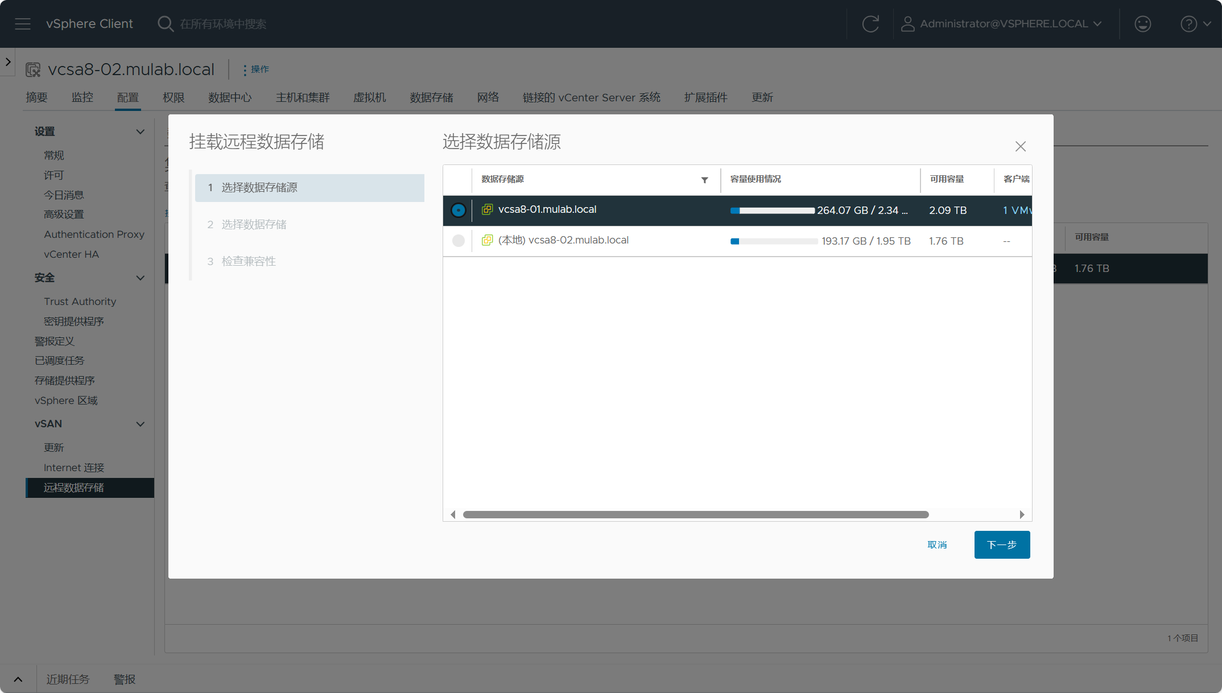Screen dimensions: 1222x693
Task: Select wizard step 1 选择数据存储源
Action: [309, 188]
